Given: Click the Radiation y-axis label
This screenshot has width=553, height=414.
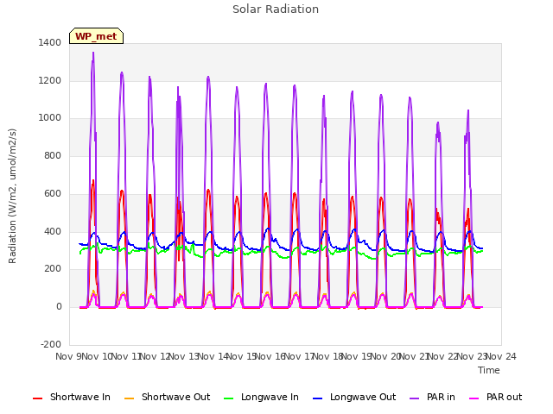Looking at the screenshot, I should 12,196.
